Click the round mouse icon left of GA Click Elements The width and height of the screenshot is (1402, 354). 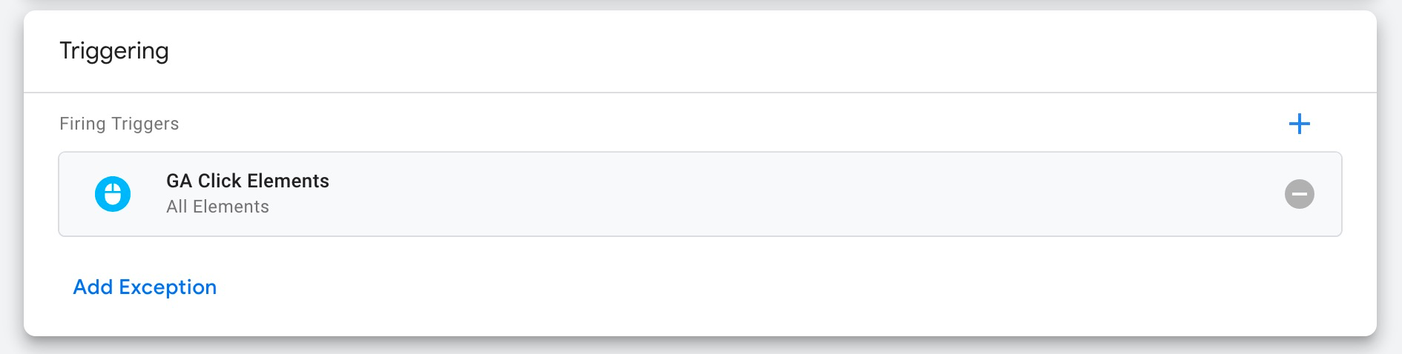[x=113, y=194]
